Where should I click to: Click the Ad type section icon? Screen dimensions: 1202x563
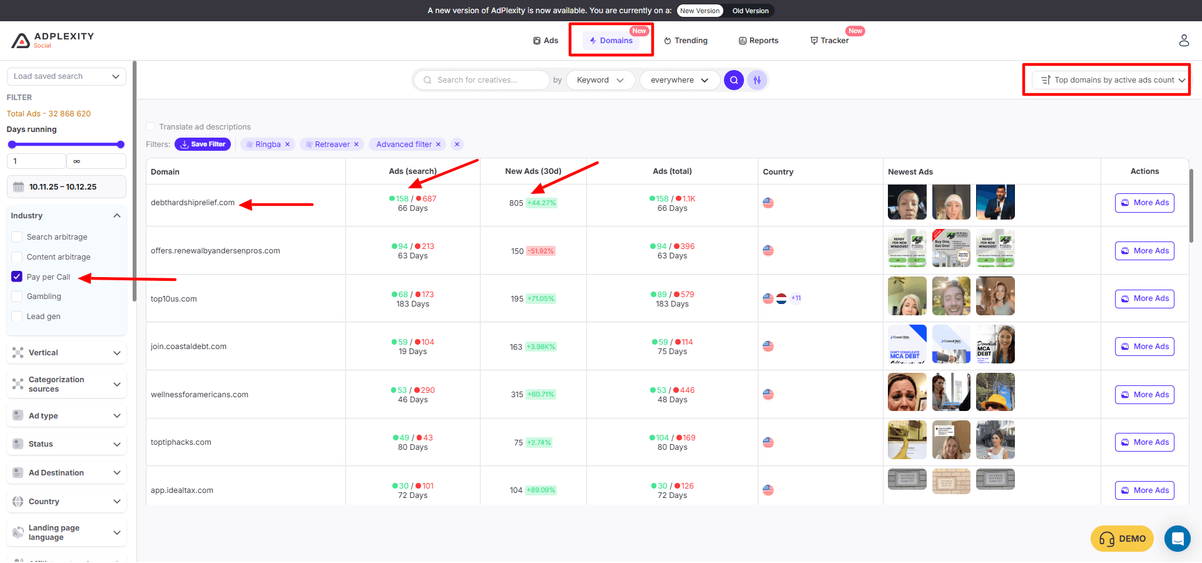point(18,416)
